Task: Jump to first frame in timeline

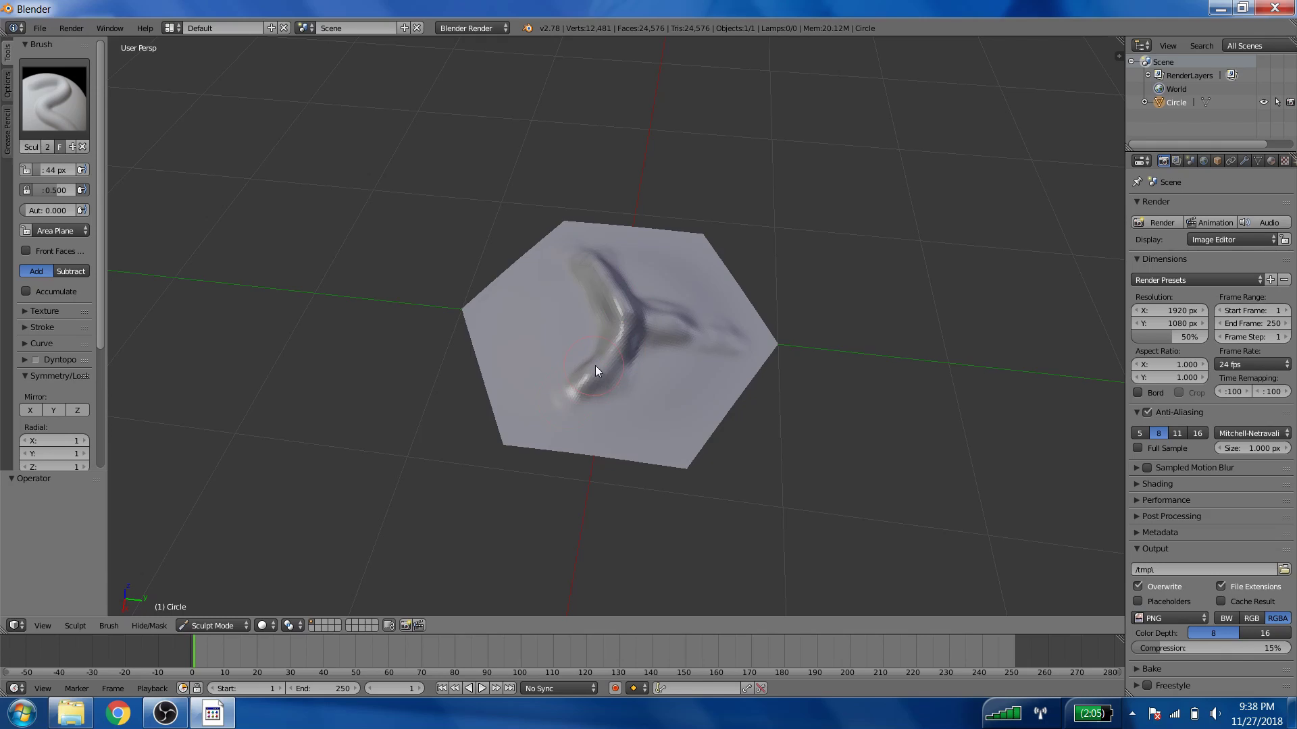Action: tap(442, 688)
